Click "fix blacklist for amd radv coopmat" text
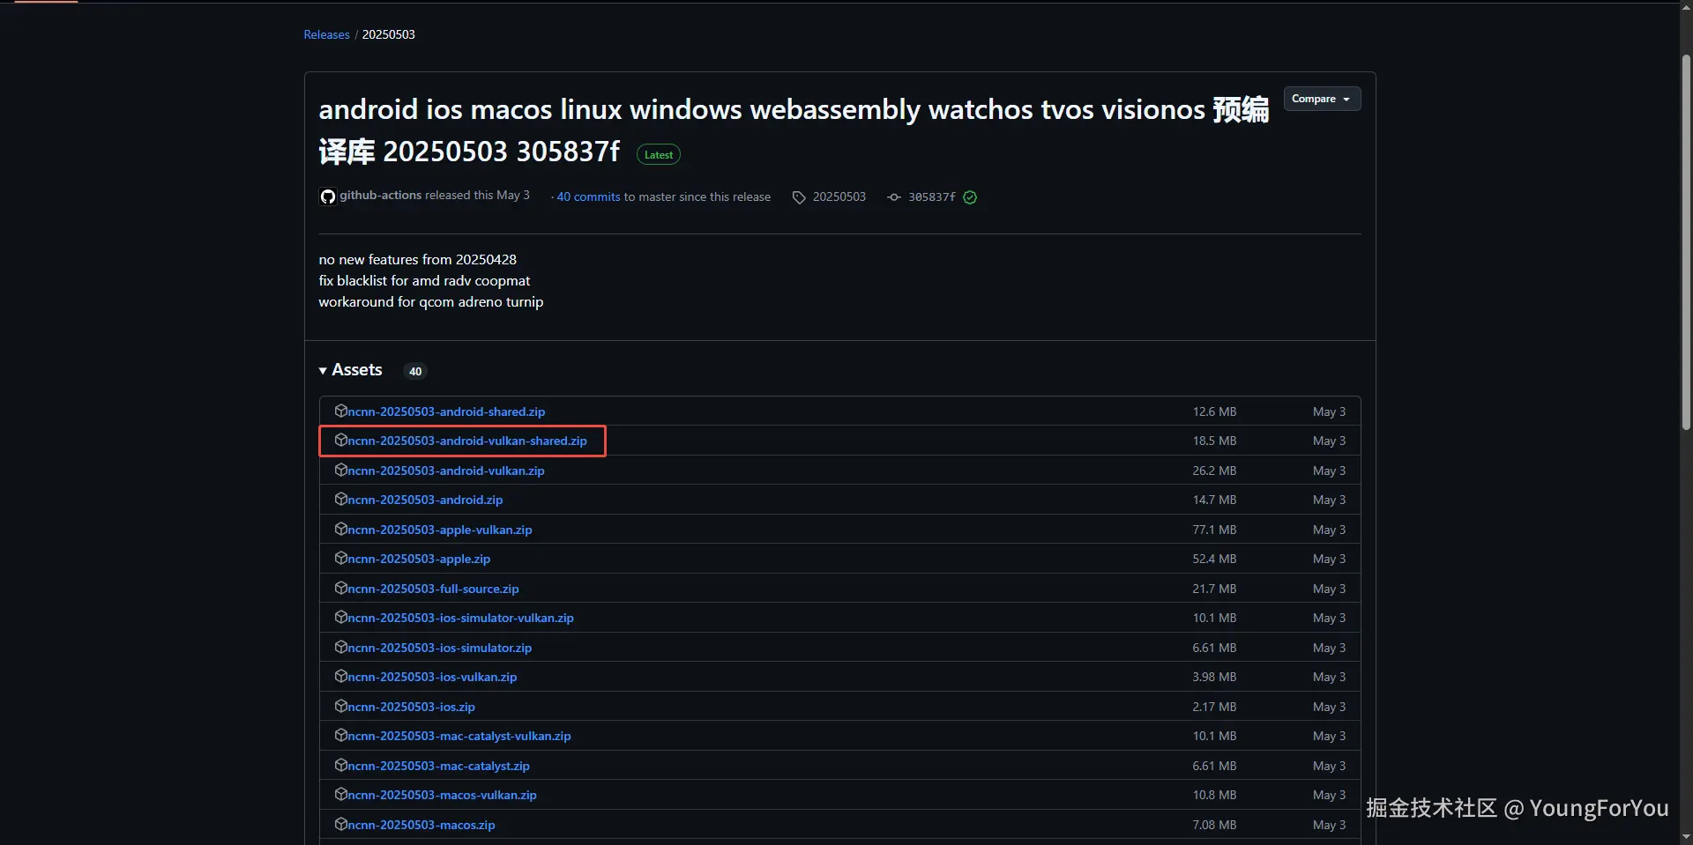 coord(424,280)
